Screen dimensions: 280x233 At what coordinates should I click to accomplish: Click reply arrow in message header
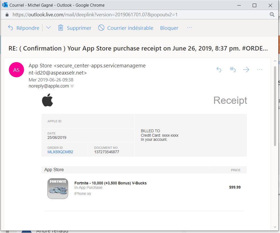pos(219,70)
